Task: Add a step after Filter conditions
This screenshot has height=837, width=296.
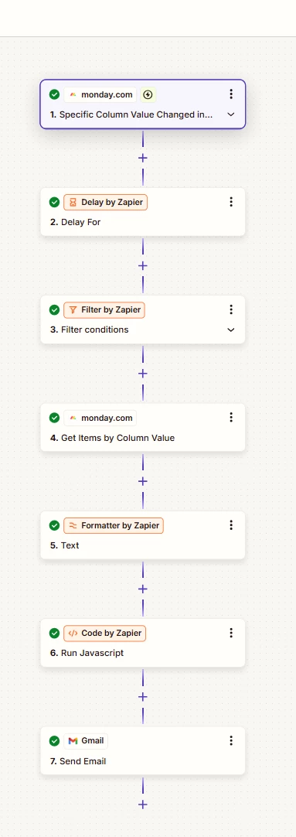Action: (142, 374)
